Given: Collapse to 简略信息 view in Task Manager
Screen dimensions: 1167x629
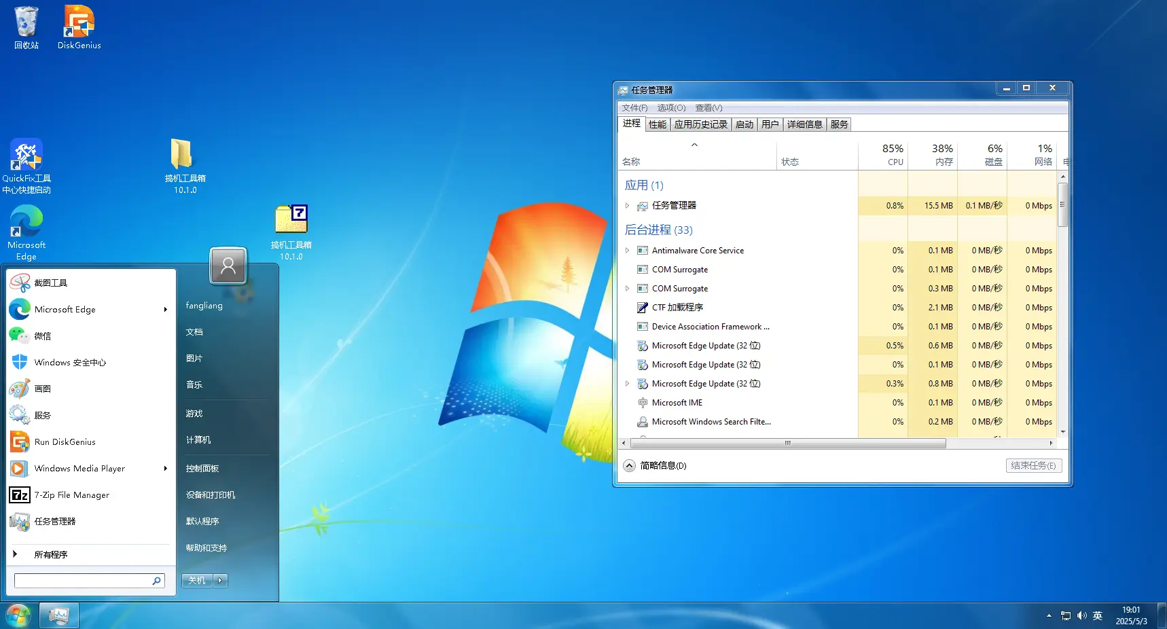Looking at the screenshot, I should pyautogui.click(x=656, y=466).
